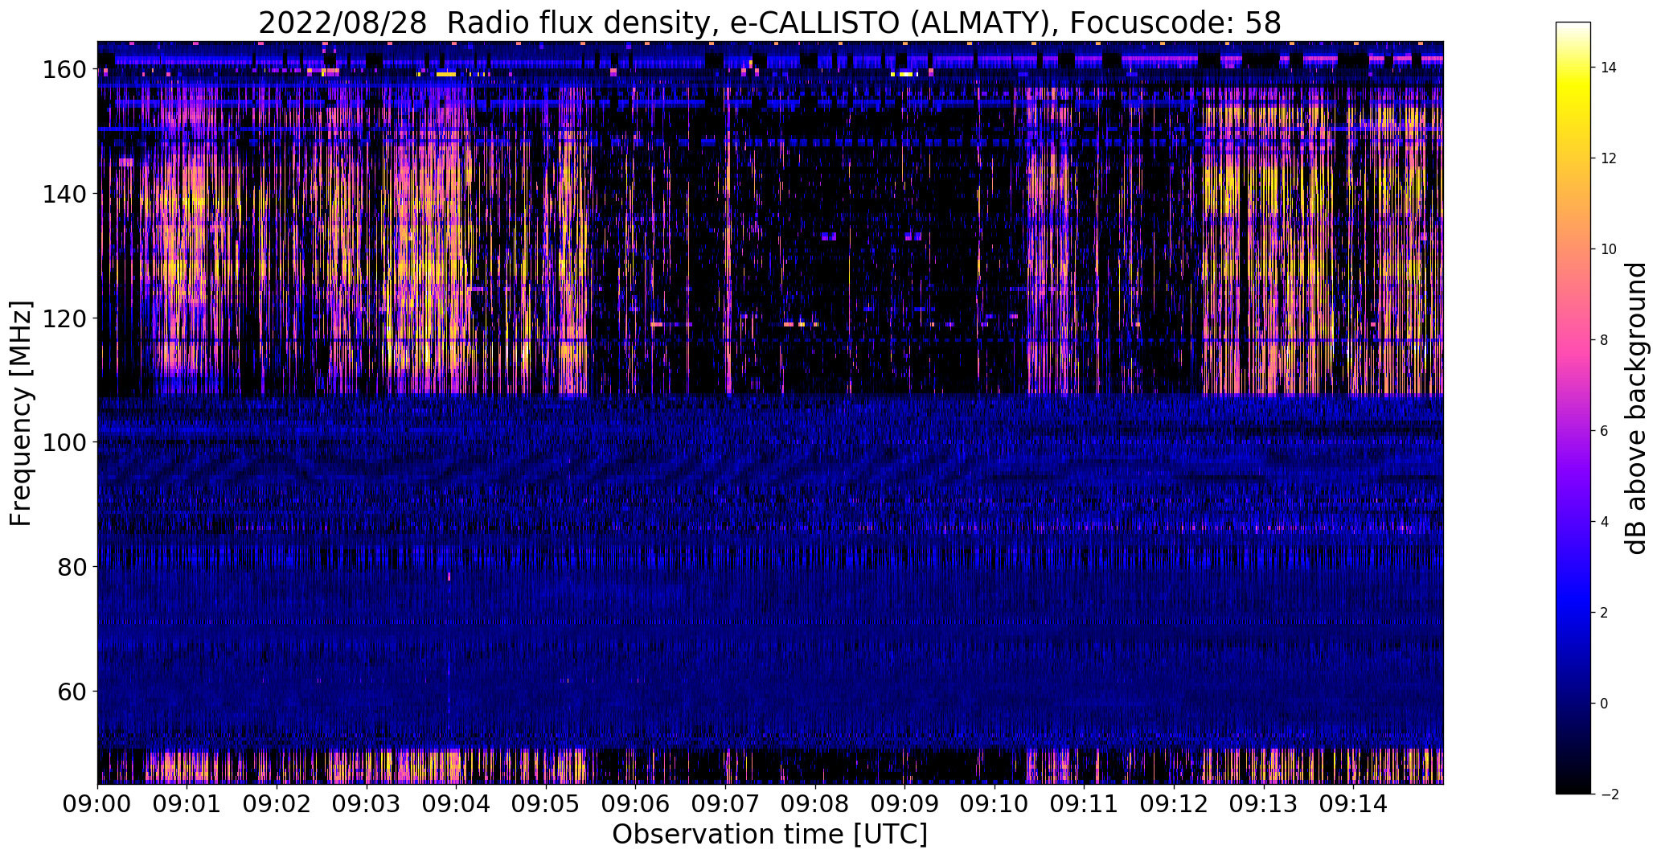Click the 09:04 time tick label

tap(457, 803)
